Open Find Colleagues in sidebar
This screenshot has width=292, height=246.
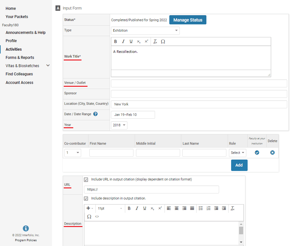coord(19,74)
